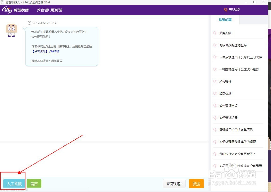Click the phone icon beside 95349
Image resolution: width=271 pixels, height=192 pixels.
pyautogui.click(x=225, y=10)
